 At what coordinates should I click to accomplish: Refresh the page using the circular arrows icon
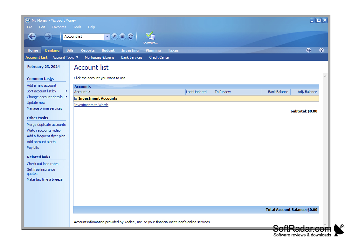130,36
